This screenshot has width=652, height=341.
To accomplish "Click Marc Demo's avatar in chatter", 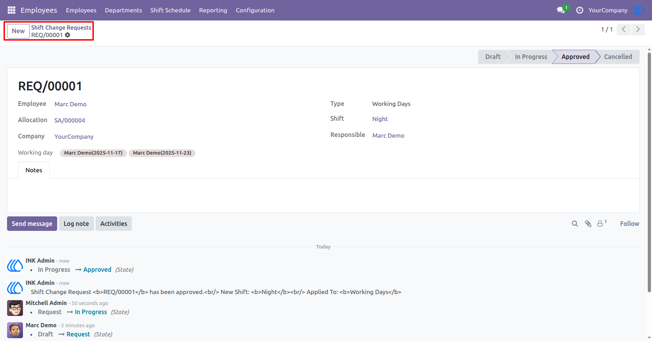I will (15, 330).
